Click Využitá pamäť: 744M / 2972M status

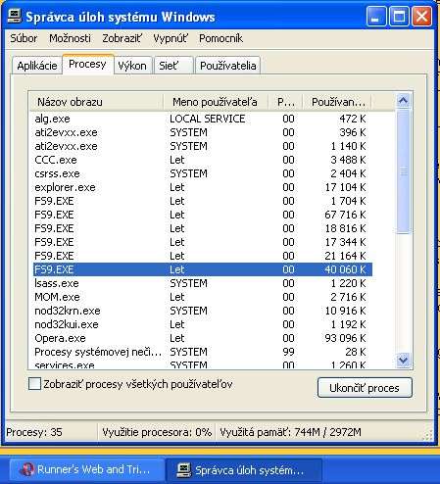290,432
